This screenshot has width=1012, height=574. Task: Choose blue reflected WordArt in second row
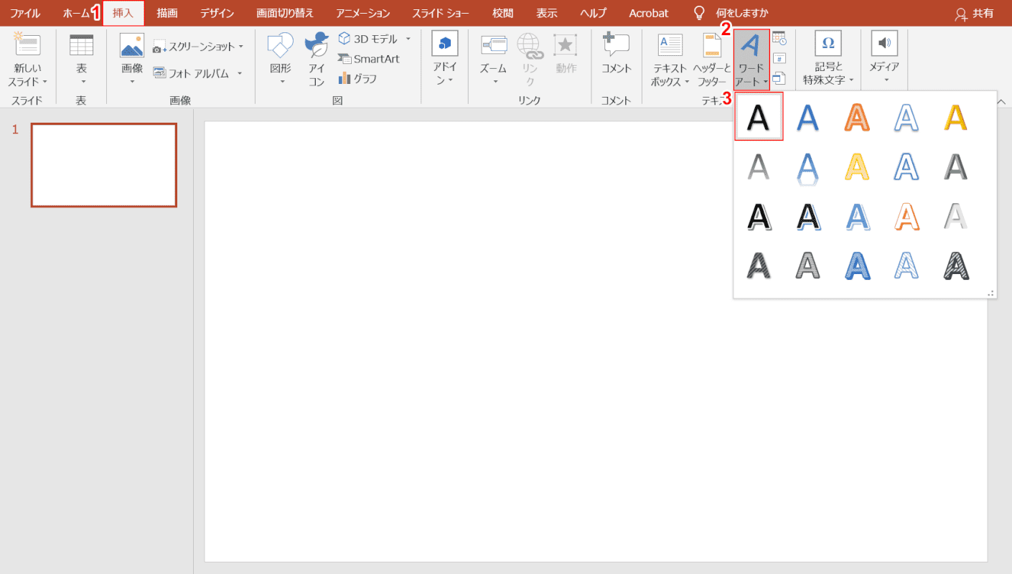[808, 169]
